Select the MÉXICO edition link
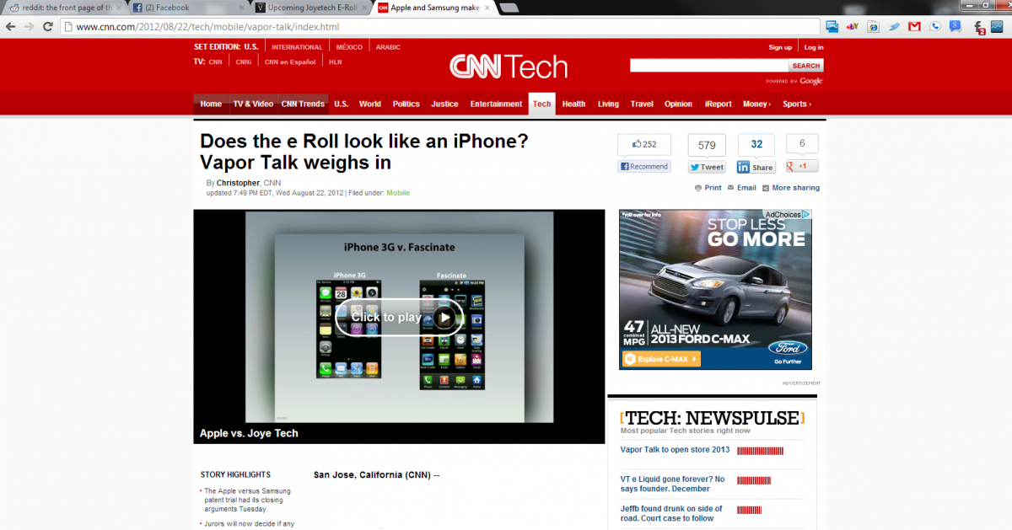1012x530 pixels. pyautogui.click(x=349, y=47)
